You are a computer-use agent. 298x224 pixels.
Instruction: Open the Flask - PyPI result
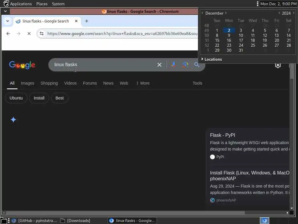[223, 135]
